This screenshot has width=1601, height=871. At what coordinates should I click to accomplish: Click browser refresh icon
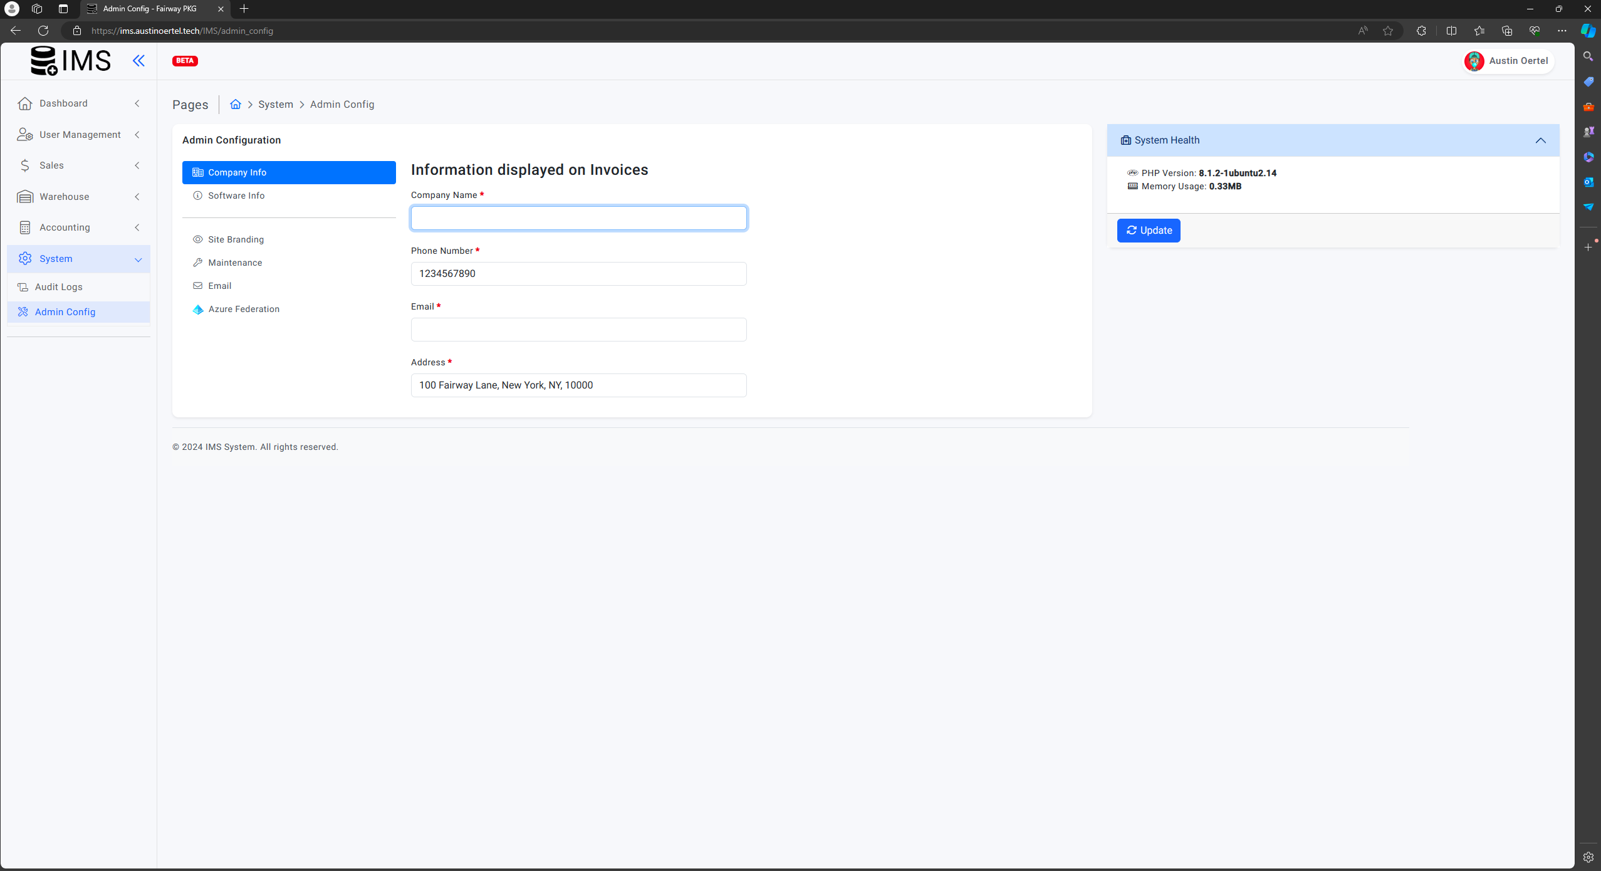click(43, 31)
